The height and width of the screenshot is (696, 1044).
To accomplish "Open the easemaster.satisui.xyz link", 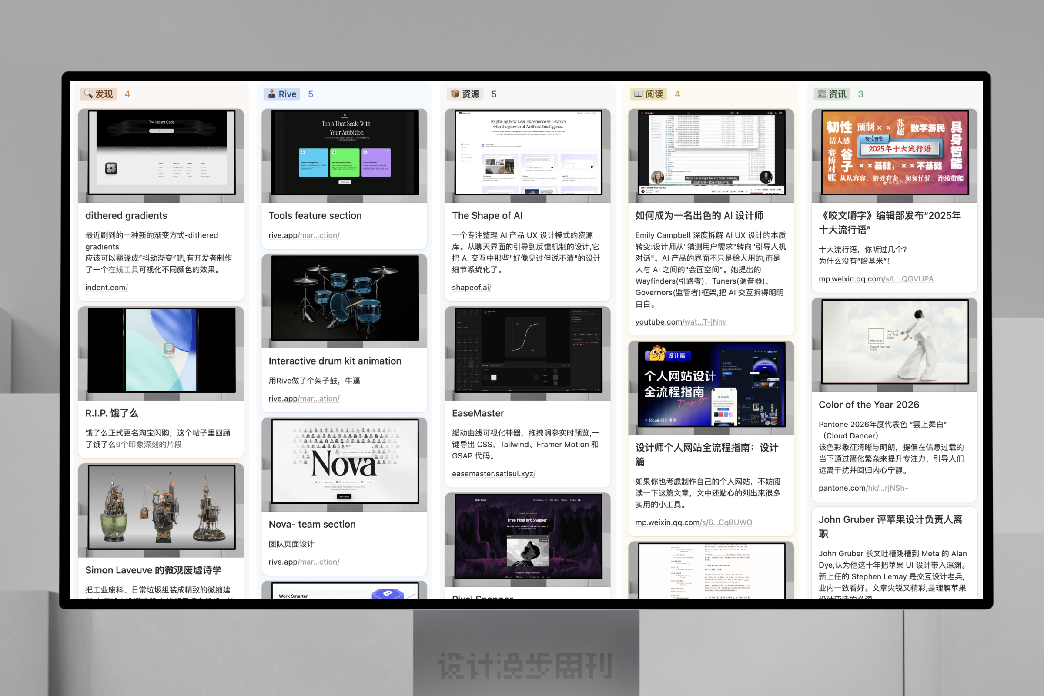I will click(x=494, y=474).
